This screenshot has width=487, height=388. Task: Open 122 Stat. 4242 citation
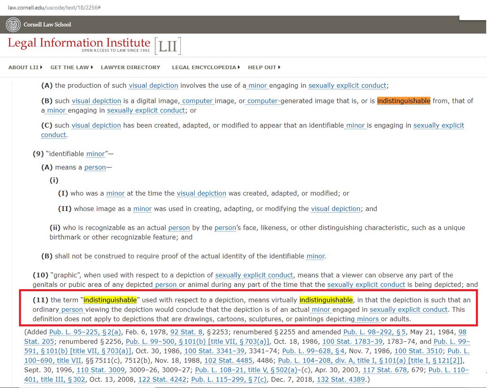[162, 379]
